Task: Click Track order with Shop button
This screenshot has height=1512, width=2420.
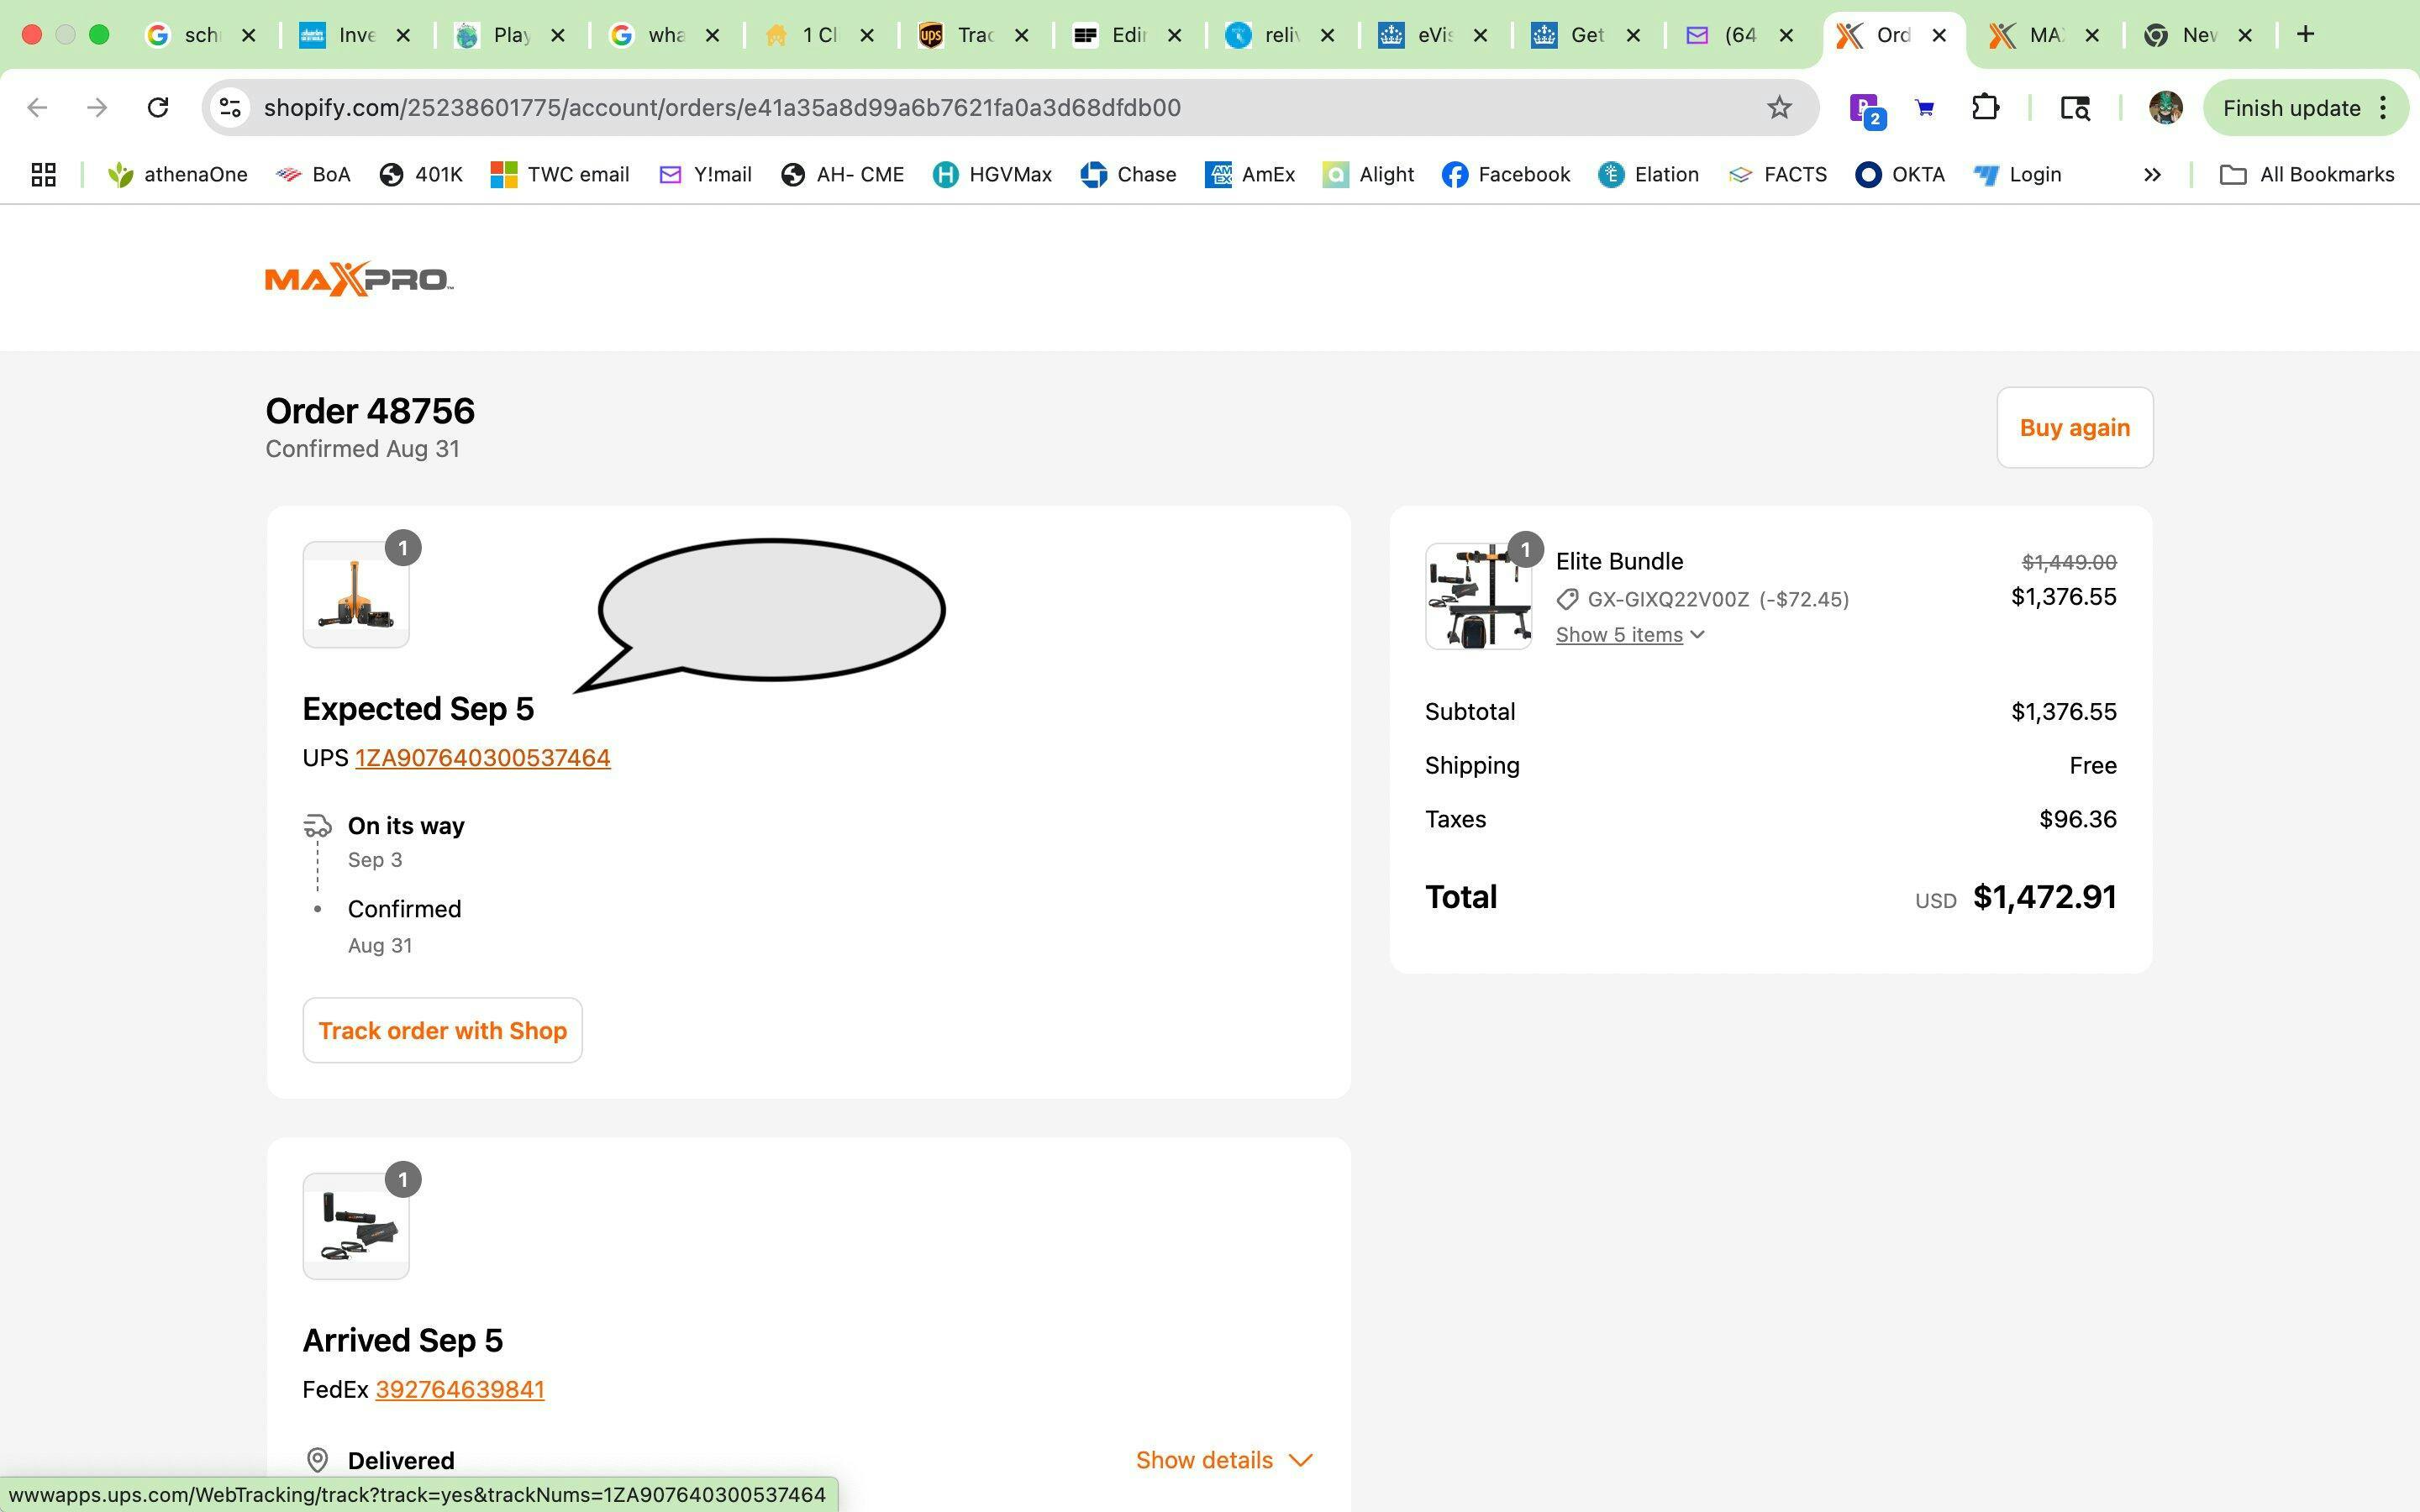Action: click(442, 1030)
